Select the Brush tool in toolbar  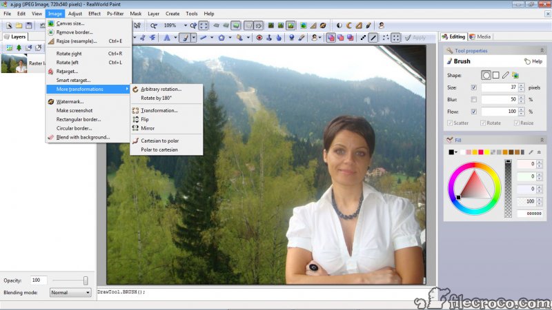tap(185, 37)
